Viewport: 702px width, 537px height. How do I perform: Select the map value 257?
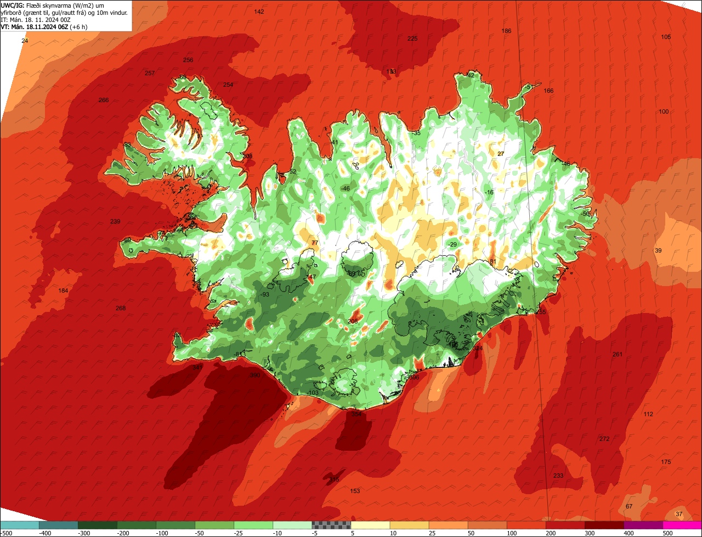click(150, 73)
